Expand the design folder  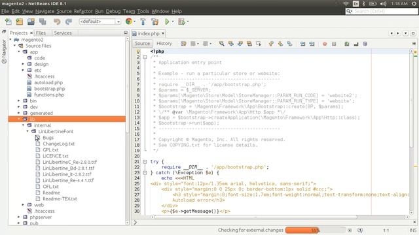point(23,64)
